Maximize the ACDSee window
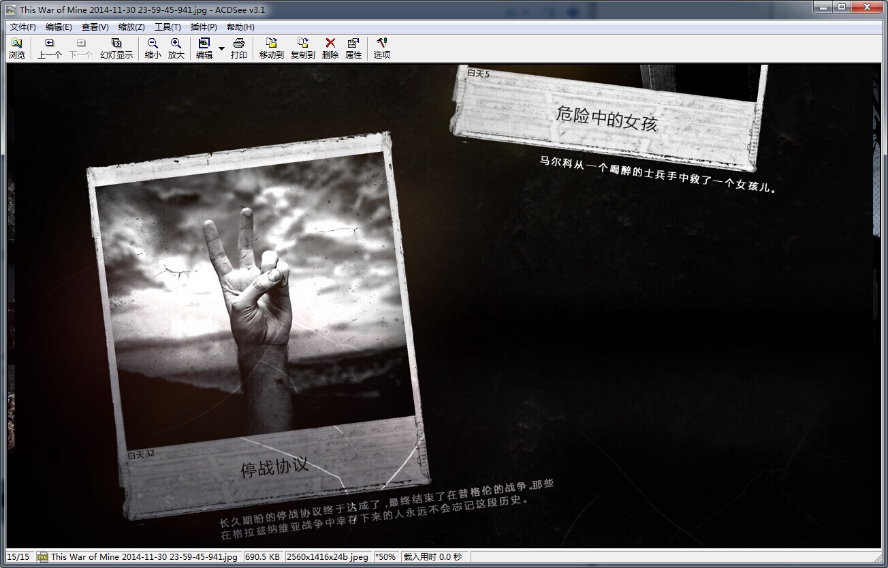Image resolution: width=888 pixels, height=568 pixels. [x=842, y=7]
